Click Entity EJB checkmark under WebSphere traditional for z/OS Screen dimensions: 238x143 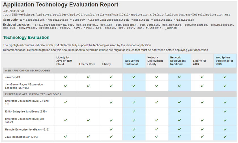225,111
